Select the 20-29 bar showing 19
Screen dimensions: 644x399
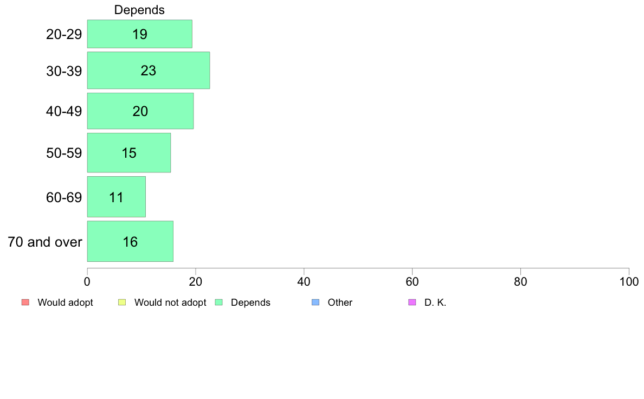(140, 34)
